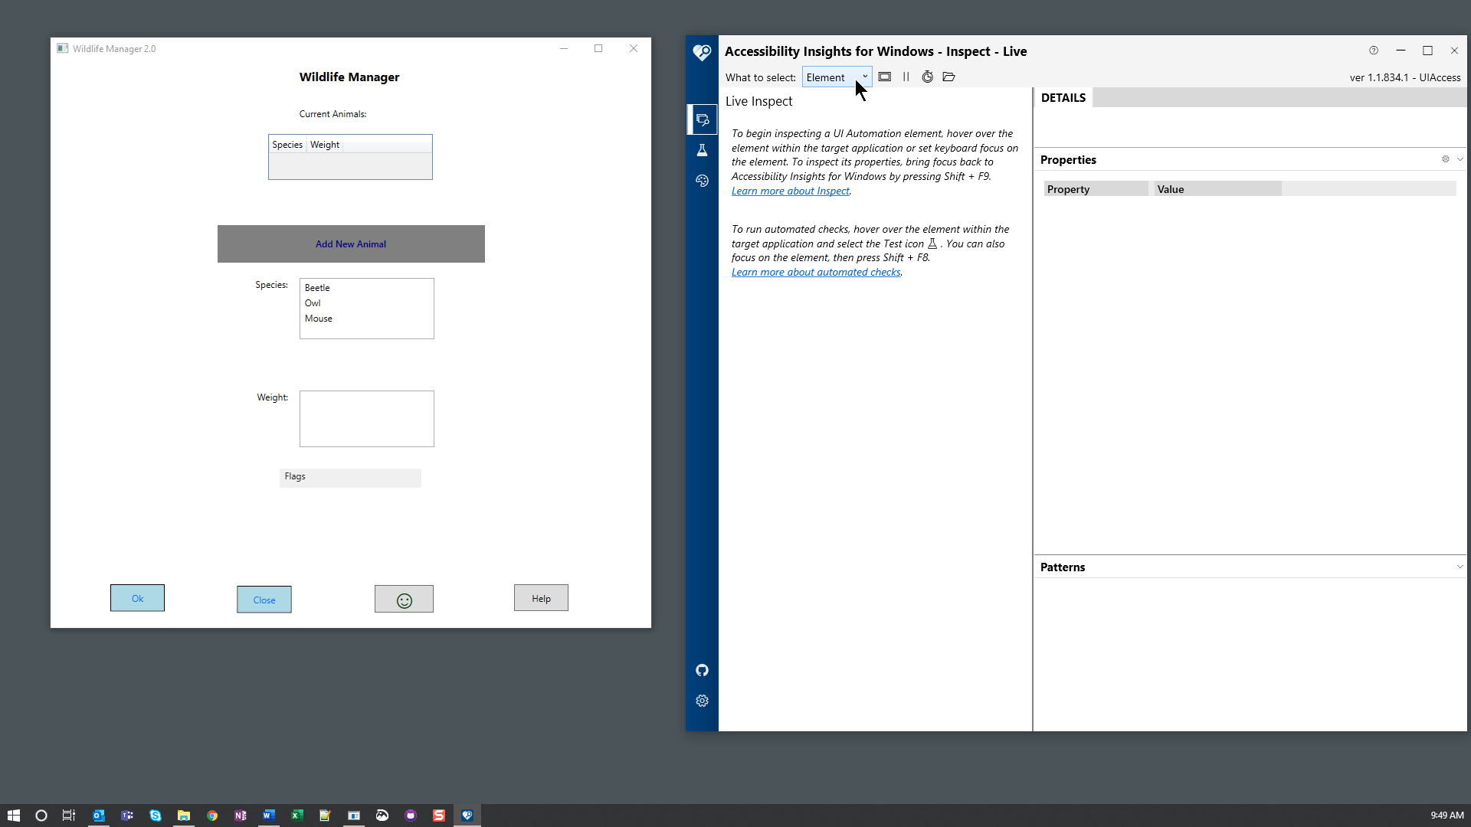Open Properties settings gear icon

pyautogui.click(x=1446, y=159)
